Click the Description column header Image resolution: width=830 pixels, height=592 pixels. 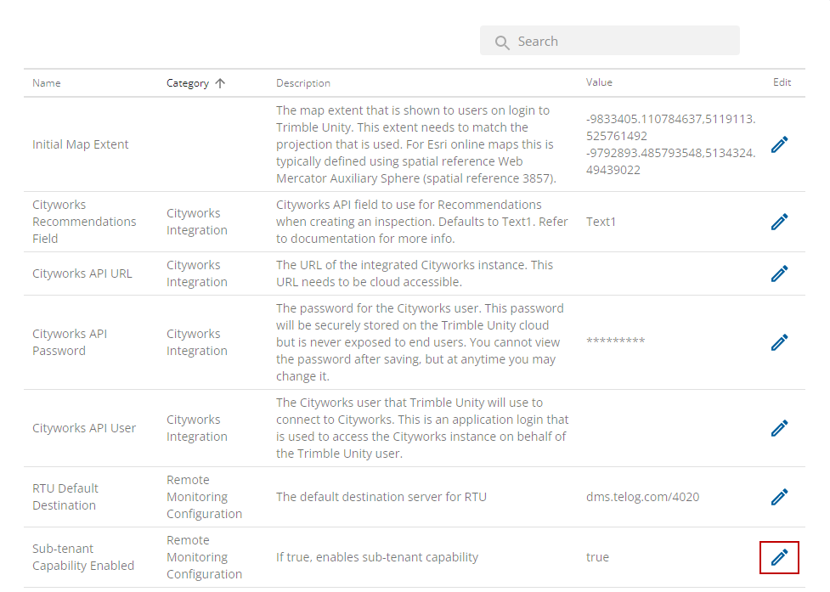click(302, 83)
